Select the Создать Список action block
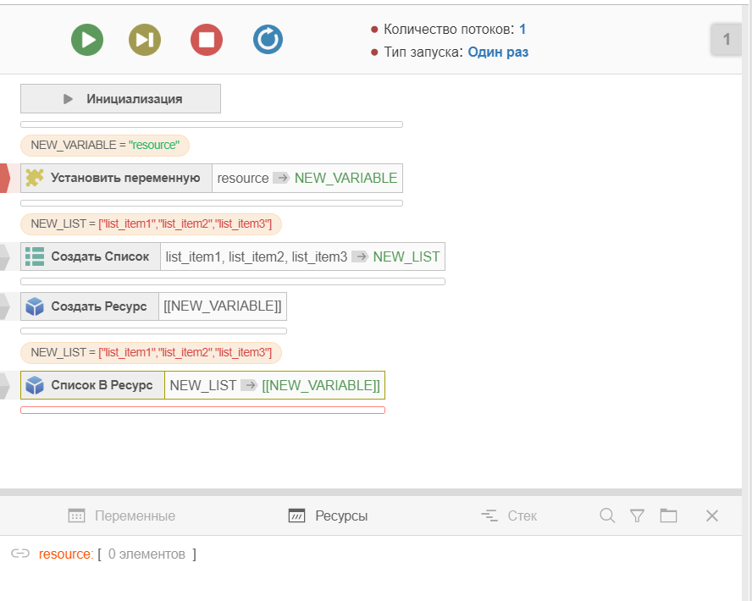The image size is (752, 601). [x=99, y=256]
